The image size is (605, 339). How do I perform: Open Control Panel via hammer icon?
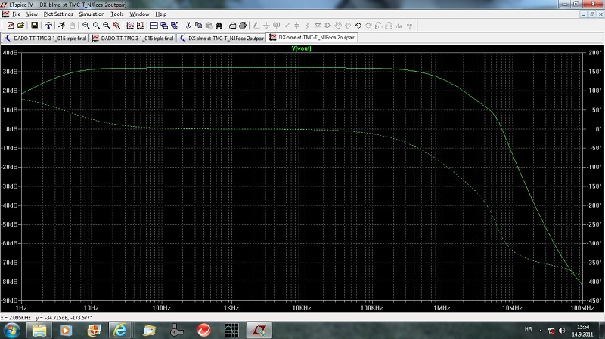[48, 25]
